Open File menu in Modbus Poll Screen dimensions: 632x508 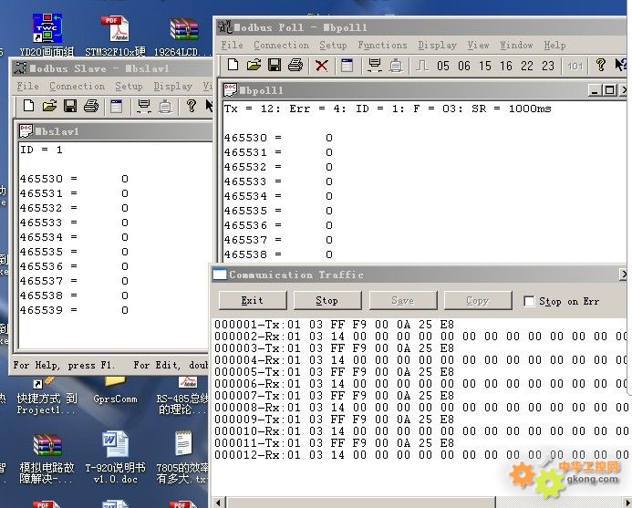coord(233,46)
